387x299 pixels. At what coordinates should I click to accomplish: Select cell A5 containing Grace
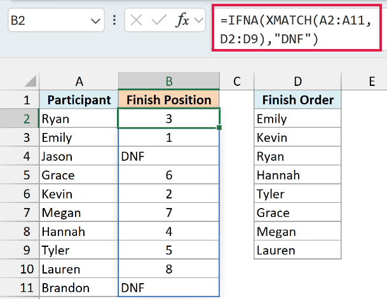tap(79, 175)
